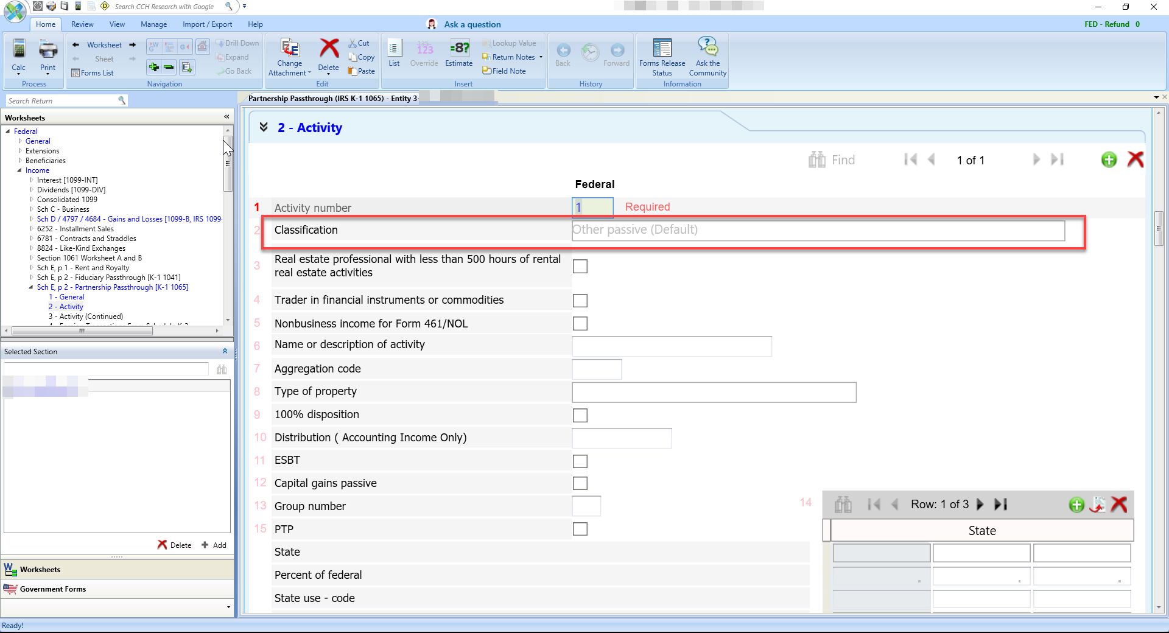Click the Name or description of activity field

tap(672, 346)
